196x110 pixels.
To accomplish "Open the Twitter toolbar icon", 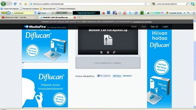I will (130, 13).
